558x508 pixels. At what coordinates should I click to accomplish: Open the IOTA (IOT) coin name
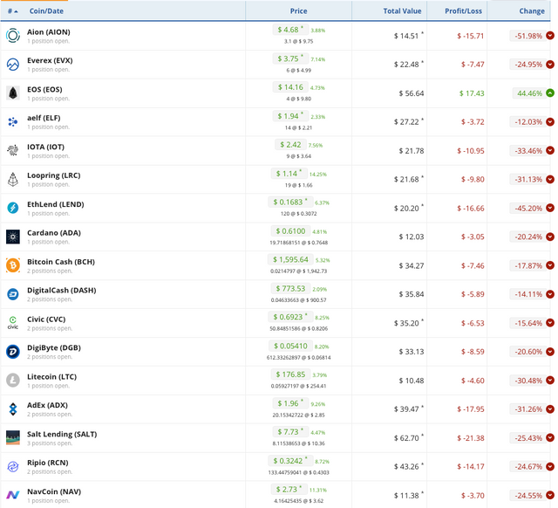(x=46, y=147)
